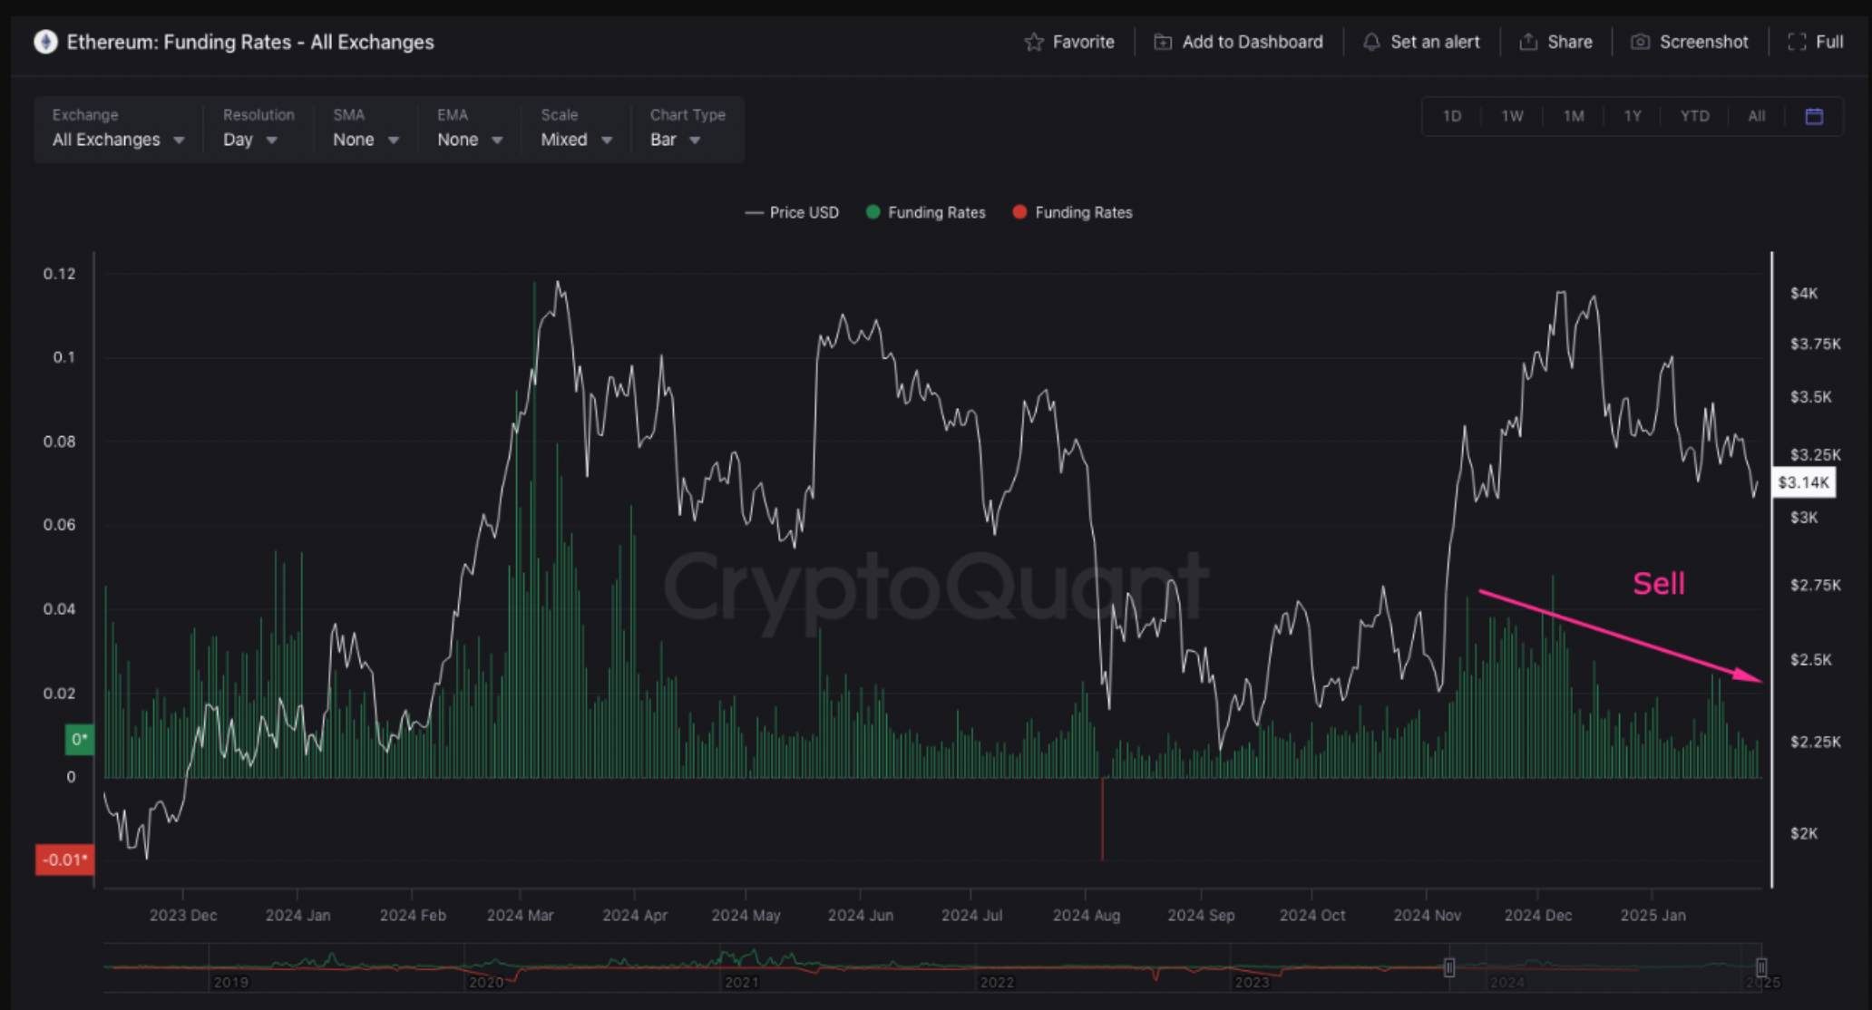Click the Set an alert bell icon
Viewport: 1872px width, 1010px height.
[x=1369, y=41]
